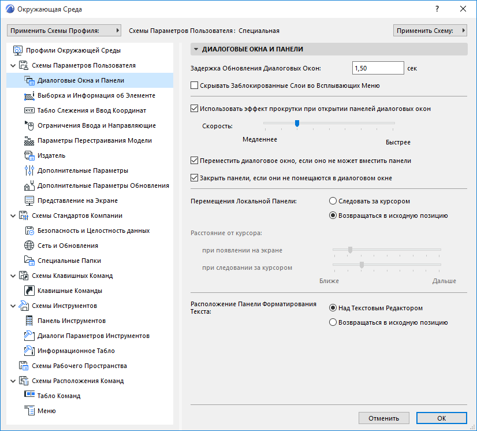The width and height of the screenshot is (477, 431).
Task: Click the Схемы Параметров Пользователя icon
Action: 24,65
